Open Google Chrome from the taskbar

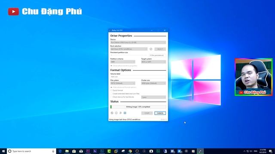(130, 151)
